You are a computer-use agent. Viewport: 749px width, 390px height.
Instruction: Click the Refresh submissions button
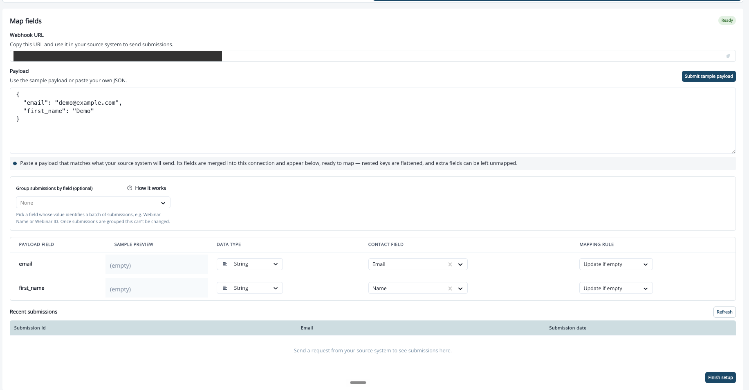point(724,312)
